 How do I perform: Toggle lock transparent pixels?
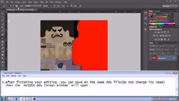[x=154, y=53]
